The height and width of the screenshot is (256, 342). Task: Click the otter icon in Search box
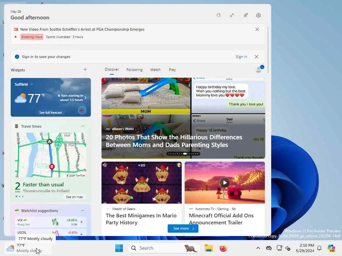[x=190, y=248]
